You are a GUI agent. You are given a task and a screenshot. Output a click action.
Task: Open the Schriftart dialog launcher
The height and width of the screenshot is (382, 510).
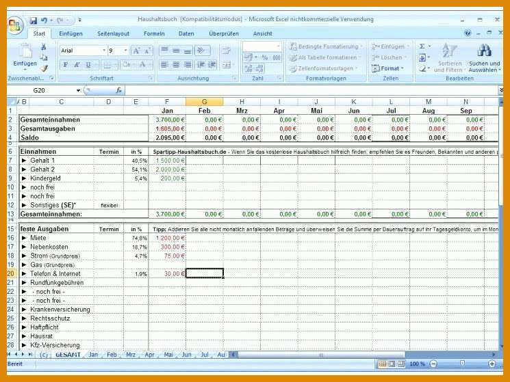[151, 79]
